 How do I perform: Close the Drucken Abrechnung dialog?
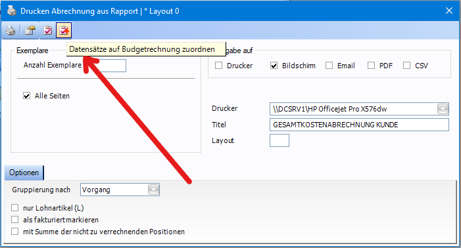click(x=449, y=11)
